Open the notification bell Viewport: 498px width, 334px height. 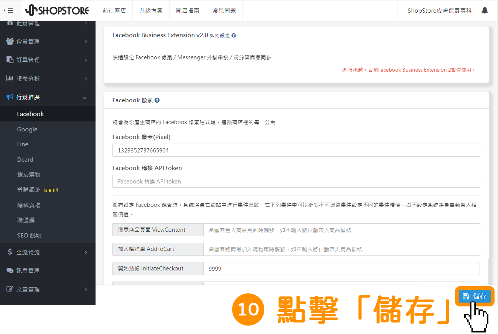click(x=485, y=10)
